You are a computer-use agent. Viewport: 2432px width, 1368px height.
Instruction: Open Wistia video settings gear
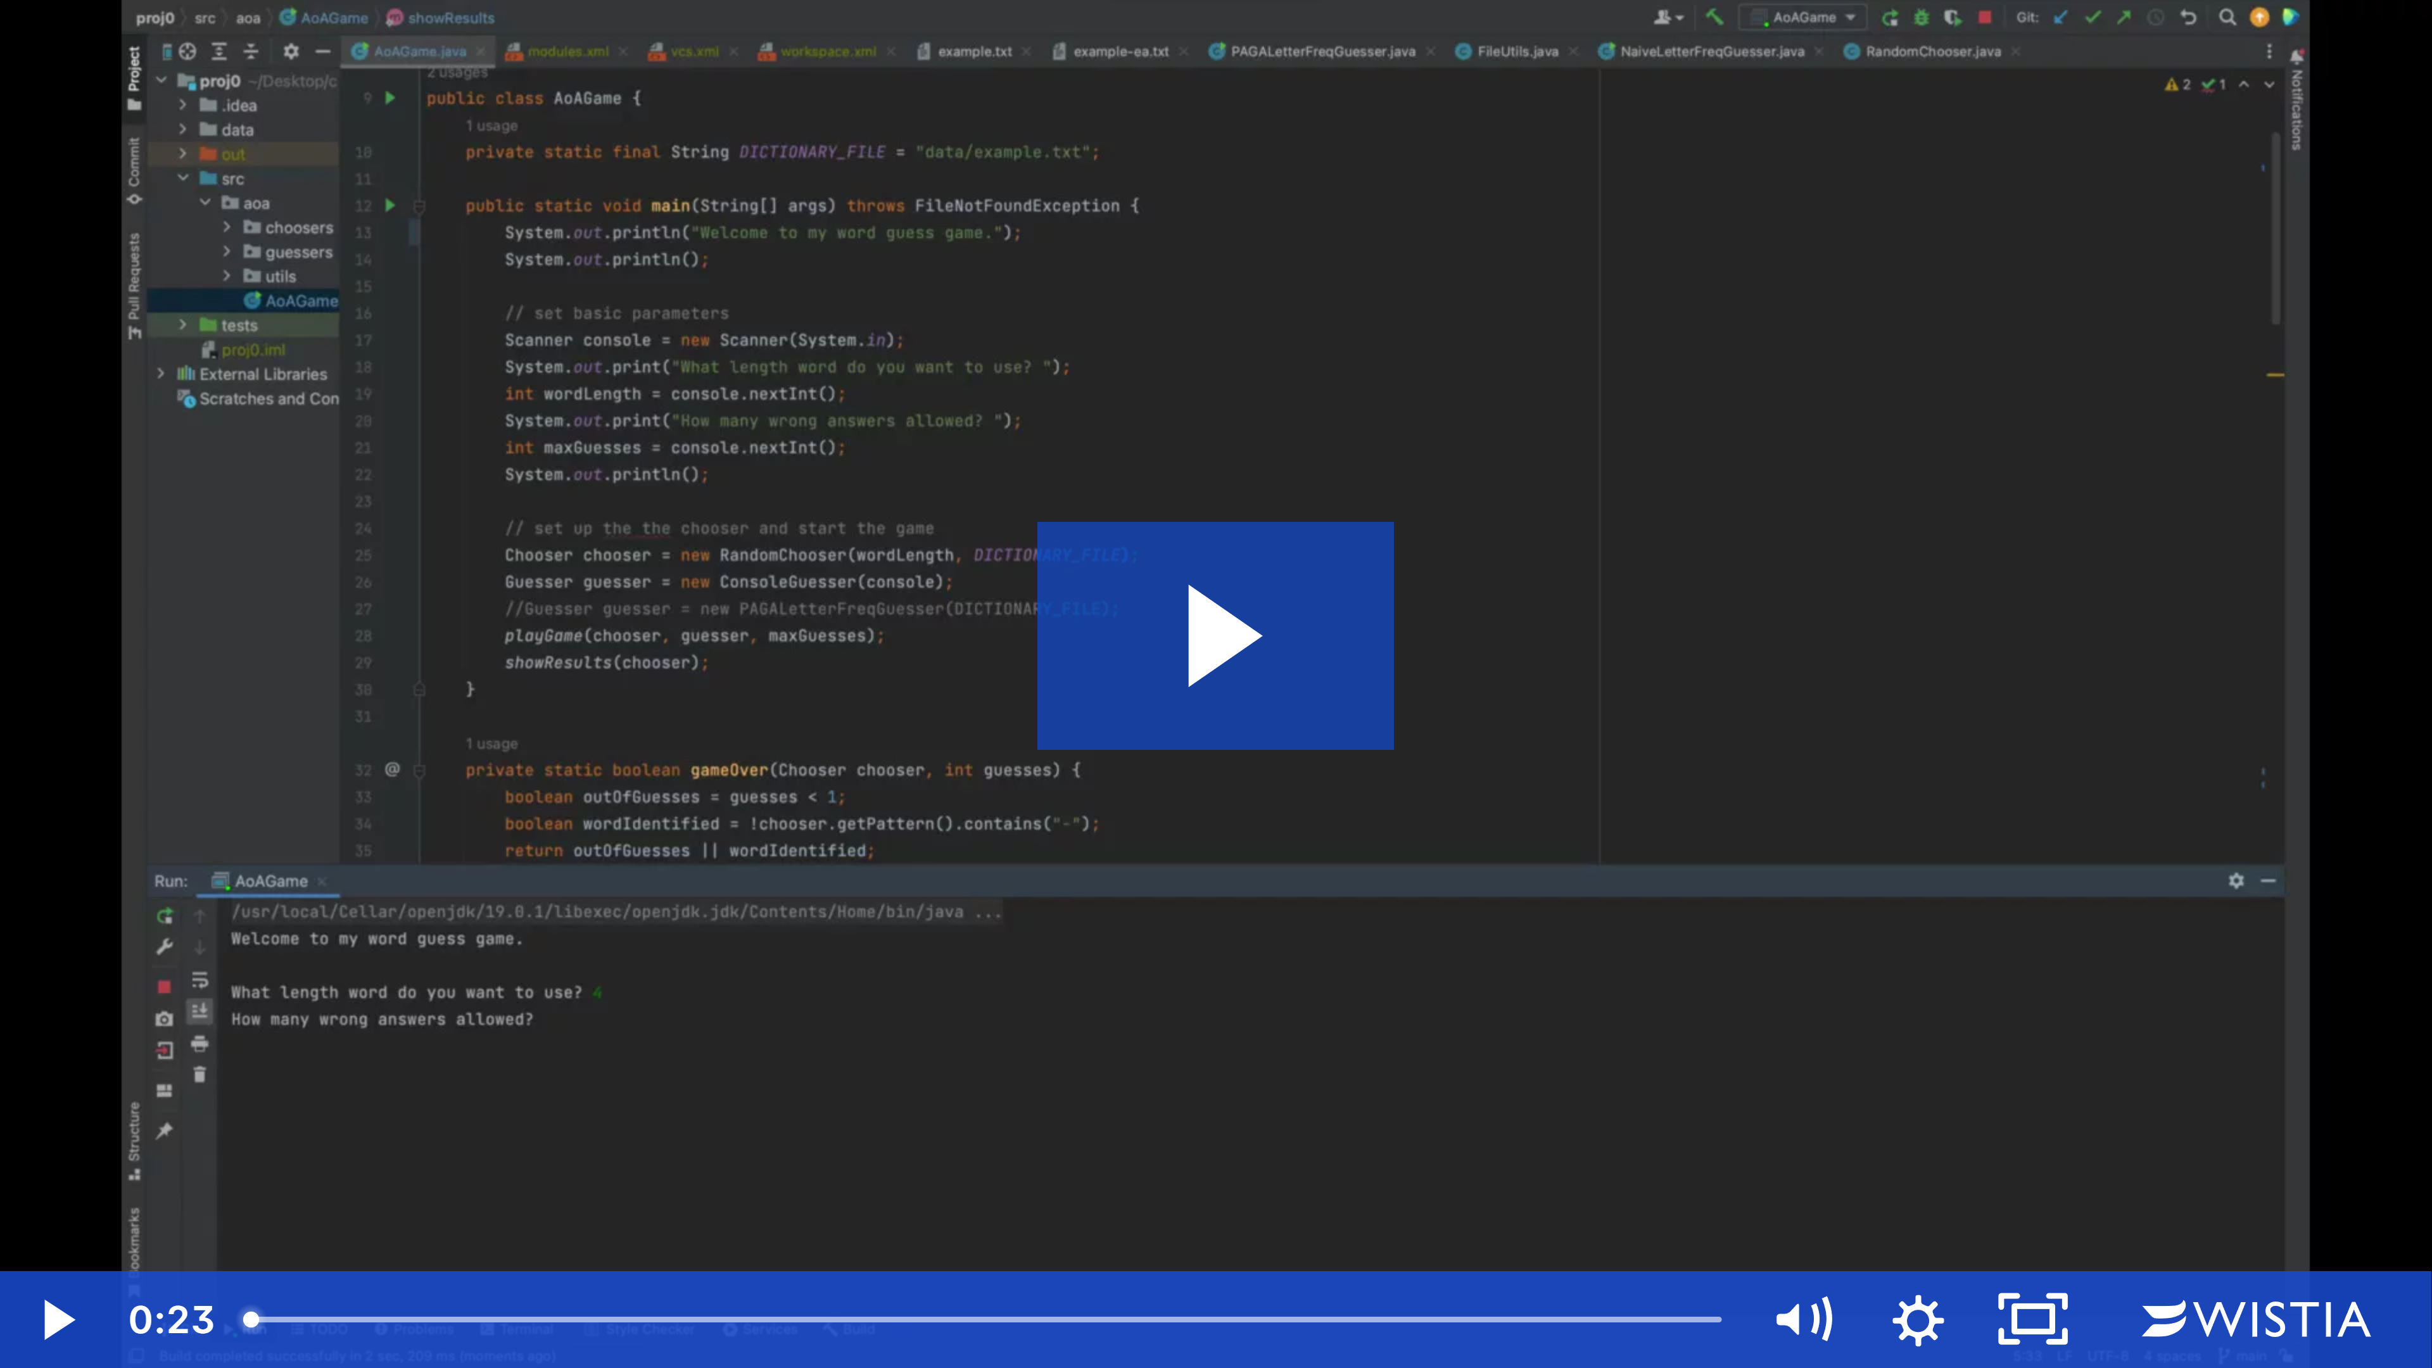pos(1918,1319)
